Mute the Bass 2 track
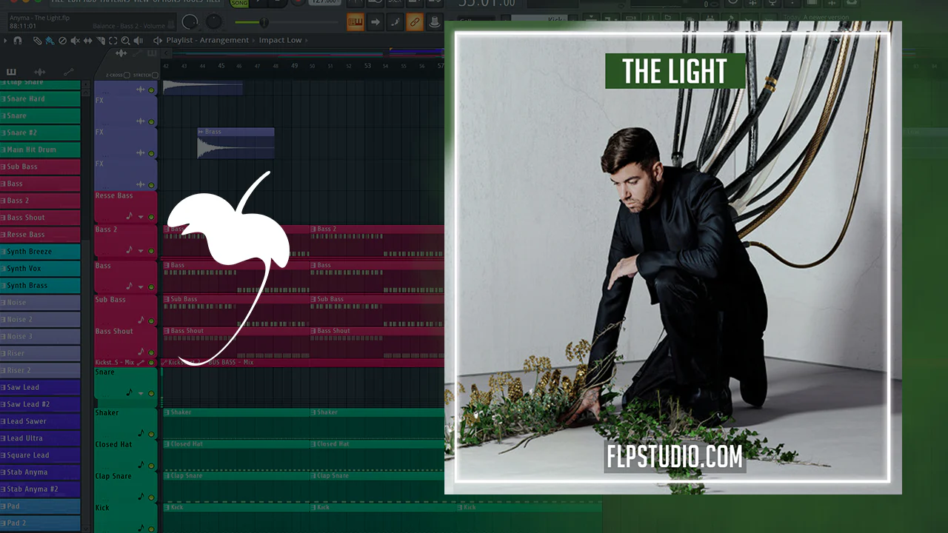This screenshot has width=948, height=533. [151, 251]
